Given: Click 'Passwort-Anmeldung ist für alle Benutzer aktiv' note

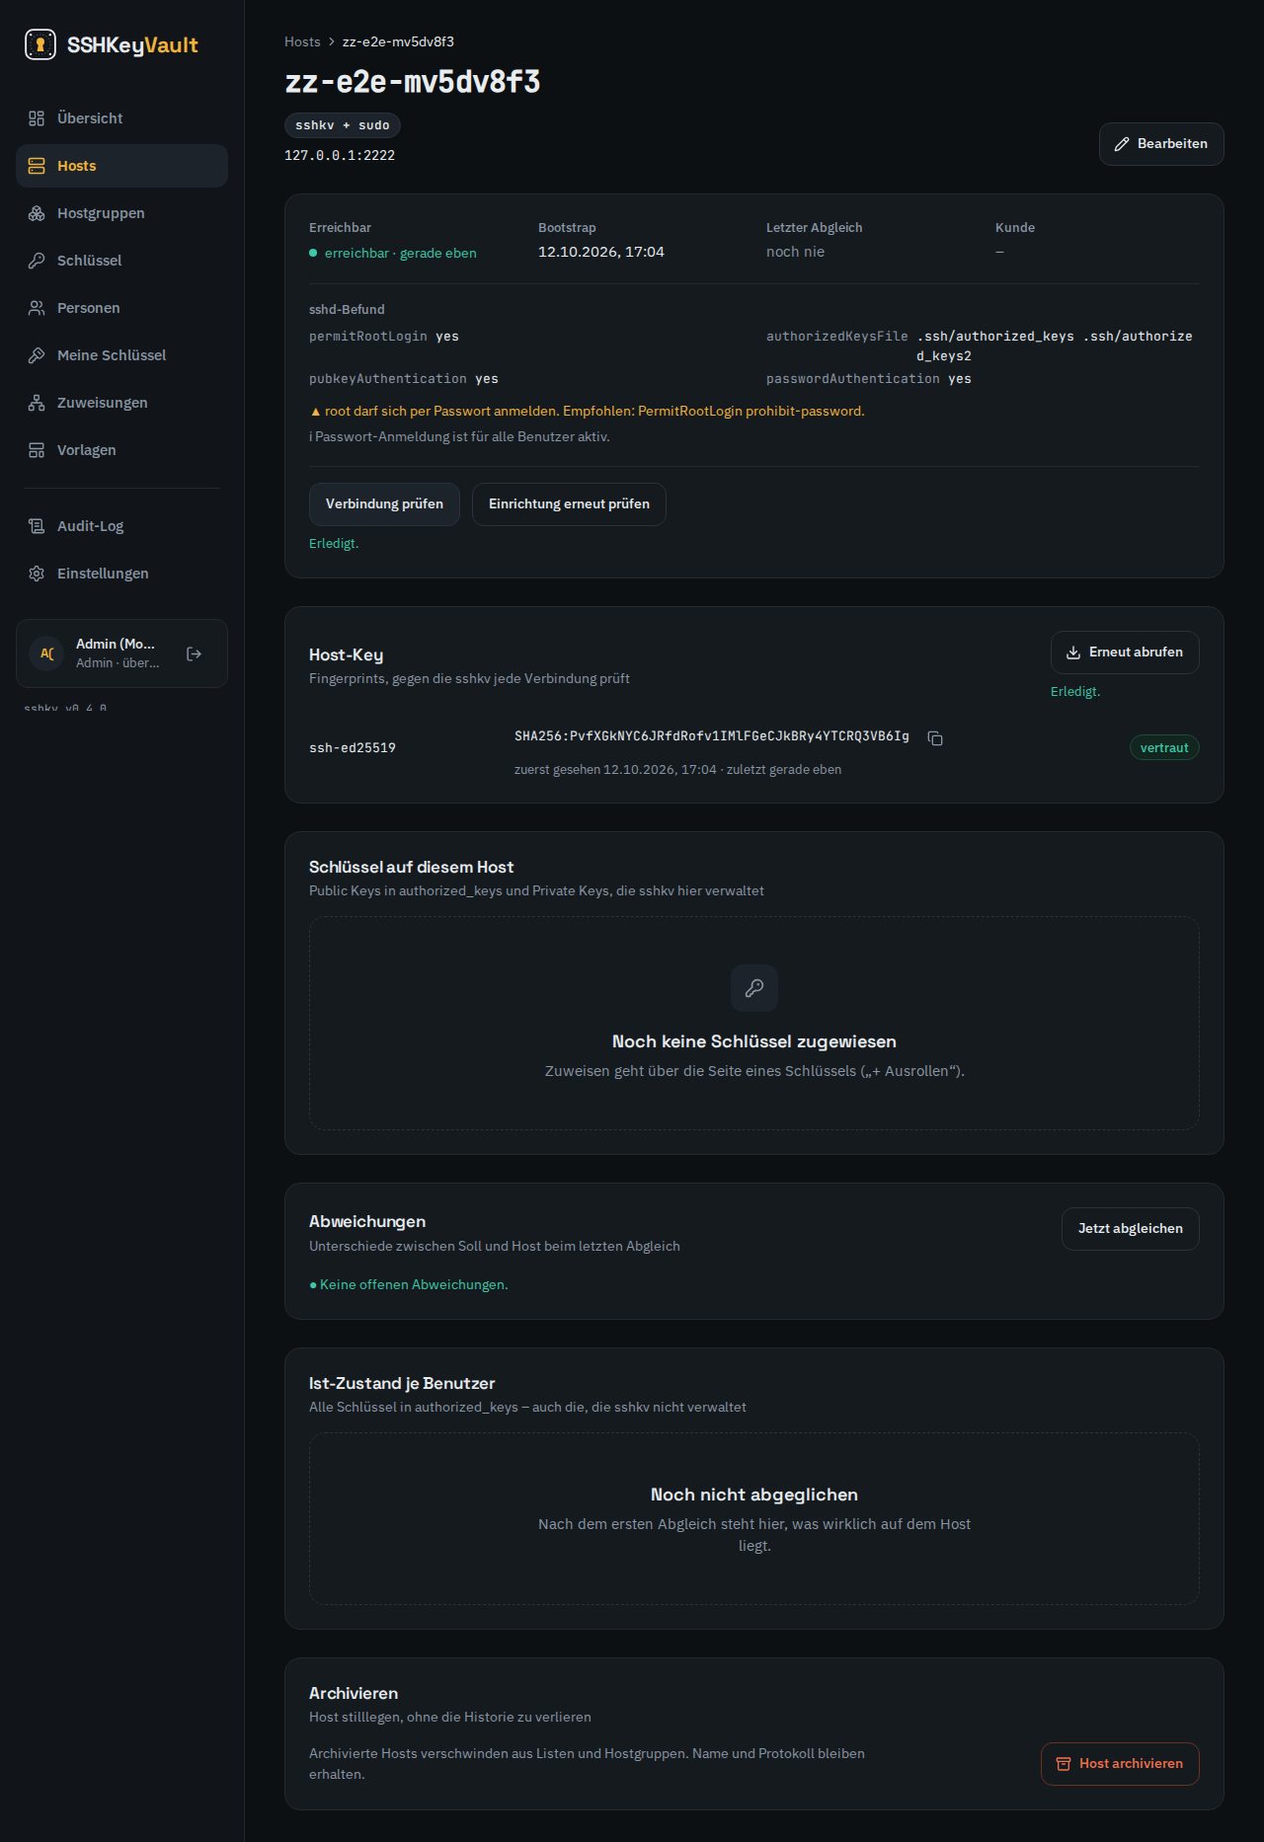Looking at the screenshot, I should 459,437.
